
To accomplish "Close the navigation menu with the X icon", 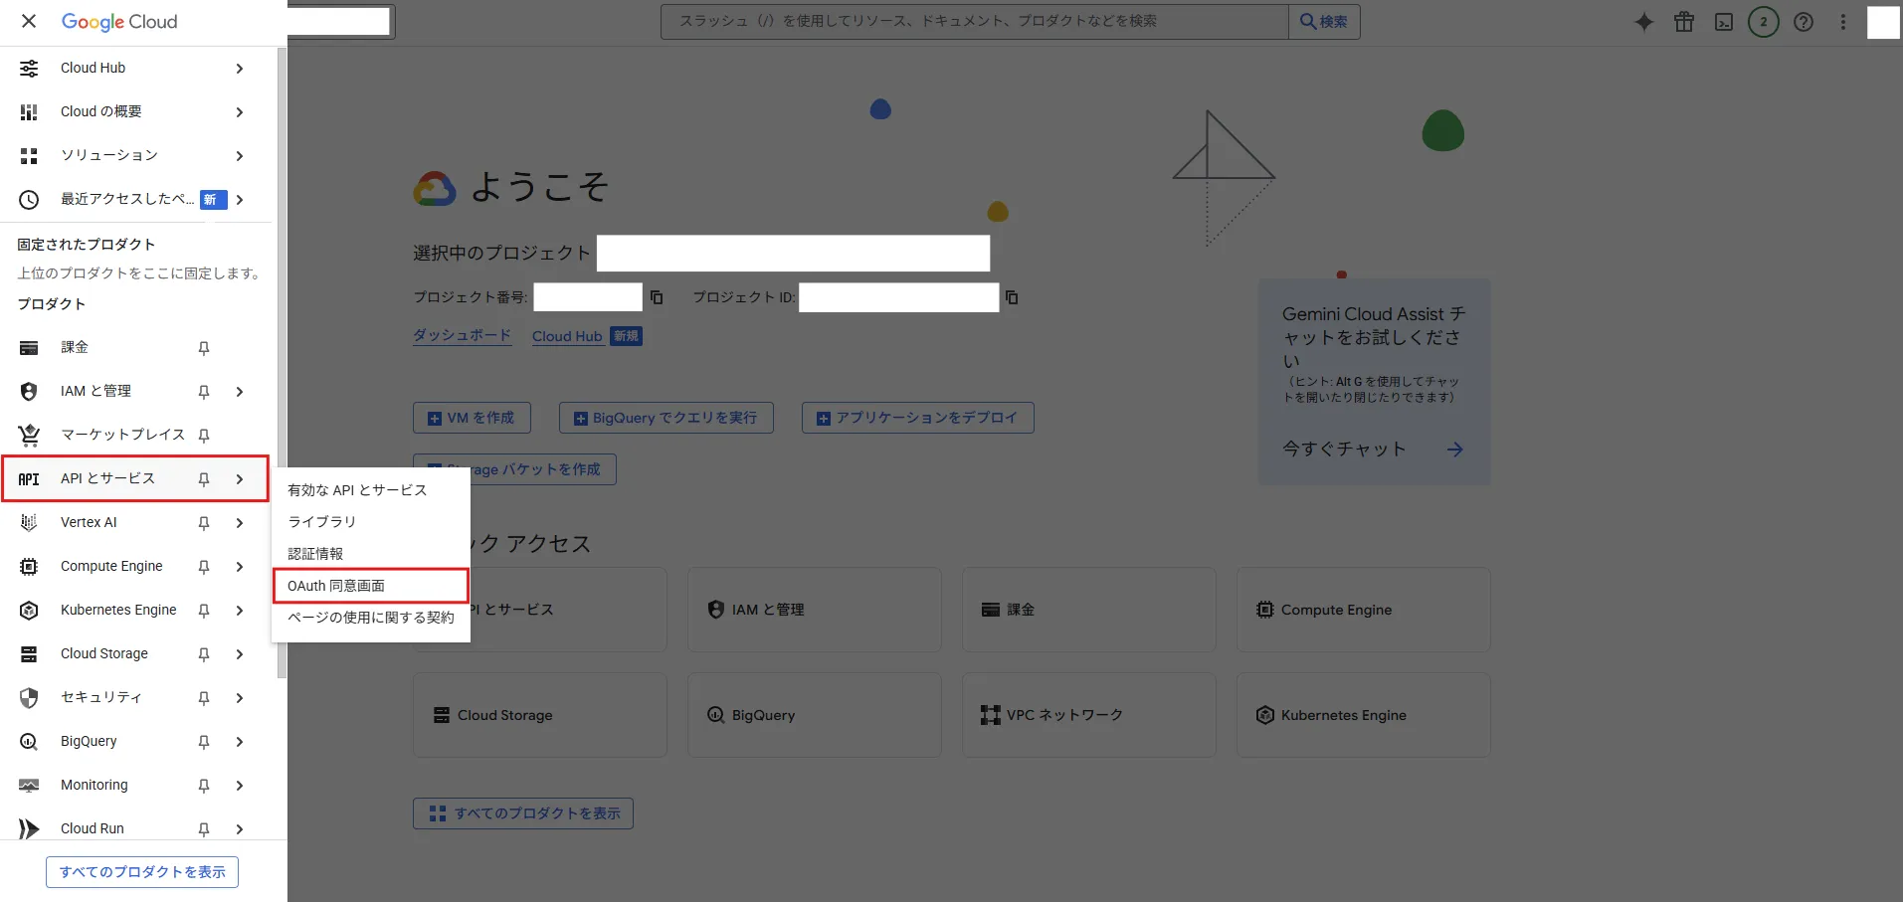I will 29,21.
